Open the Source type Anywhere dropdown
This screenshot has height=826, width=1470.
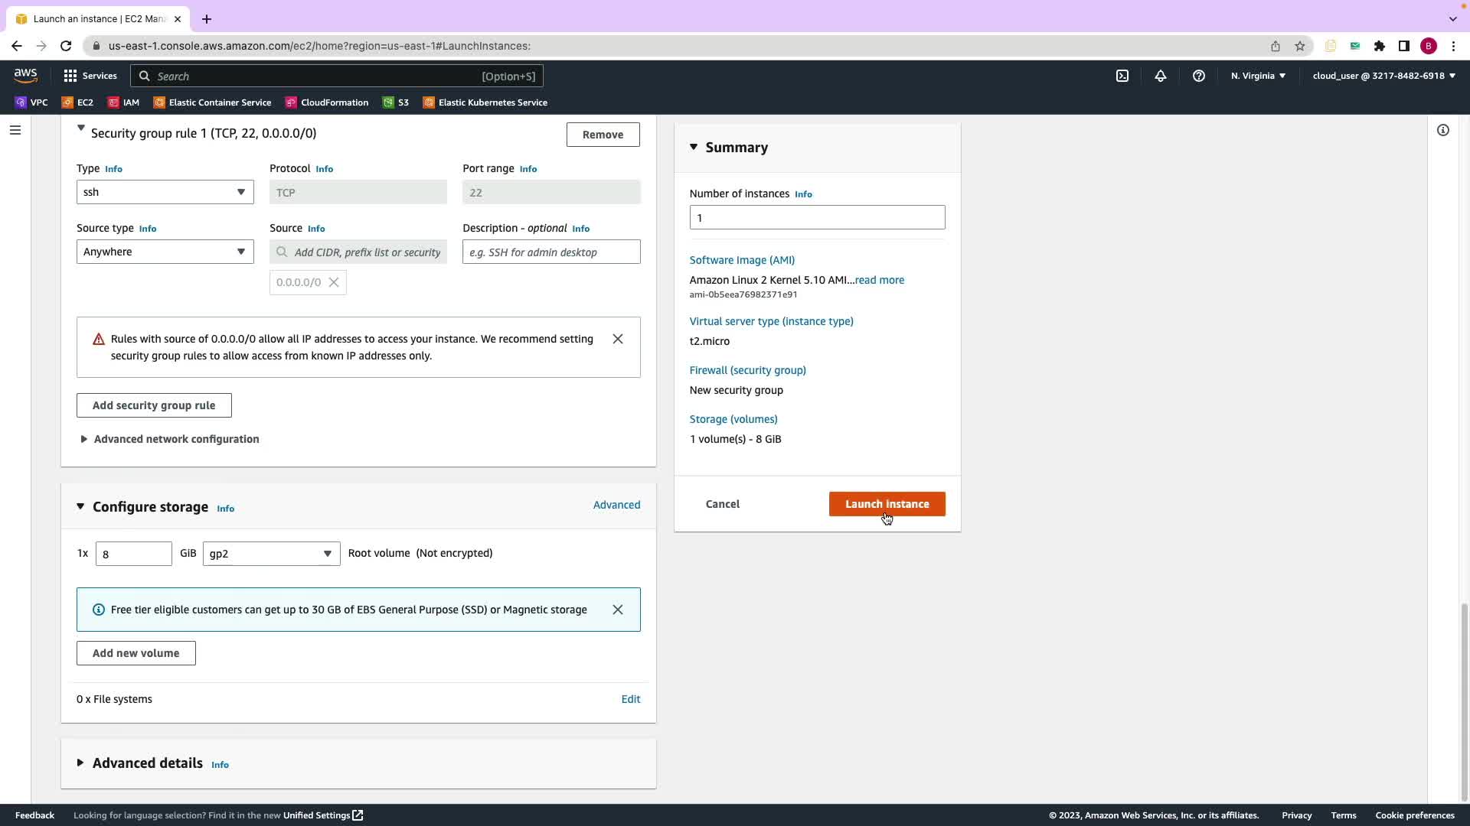[165, 252]
